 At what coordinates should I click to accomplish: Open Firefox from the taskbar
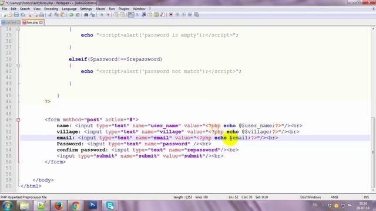(x=58, y=206)
